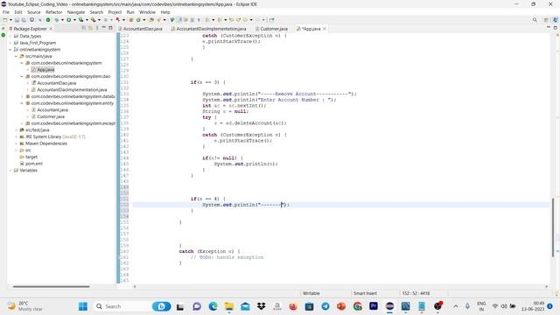This screenshot has height=315, width=560.
Task: Open the Run dropdown arrow
Action: [74, 19]
